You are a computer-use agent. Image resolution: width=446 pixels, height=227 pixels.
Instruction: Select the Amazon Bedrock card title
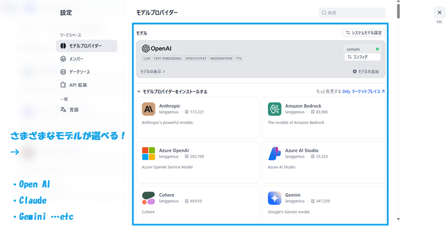[x=303, y=106]
